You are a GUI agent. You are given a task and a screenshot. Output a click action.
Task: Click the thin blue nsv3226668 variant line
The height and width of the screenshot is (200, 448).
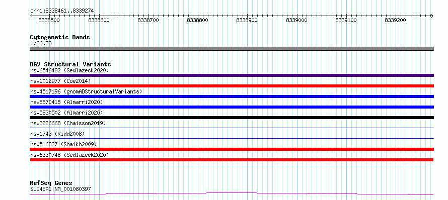pos(232,128)
